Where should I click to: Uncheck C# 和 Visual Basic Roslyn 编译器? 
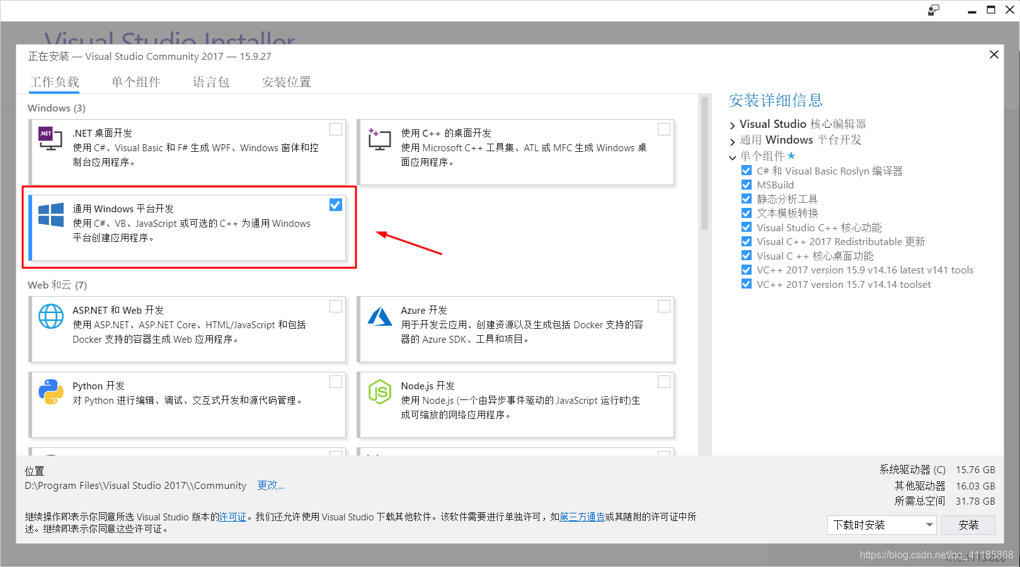[747, 171]
